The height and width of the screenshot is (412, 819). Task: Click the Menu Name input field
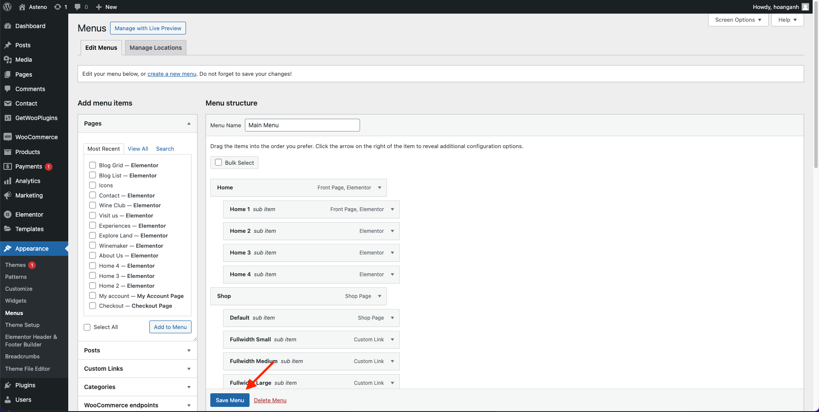(x=302, y=125)
